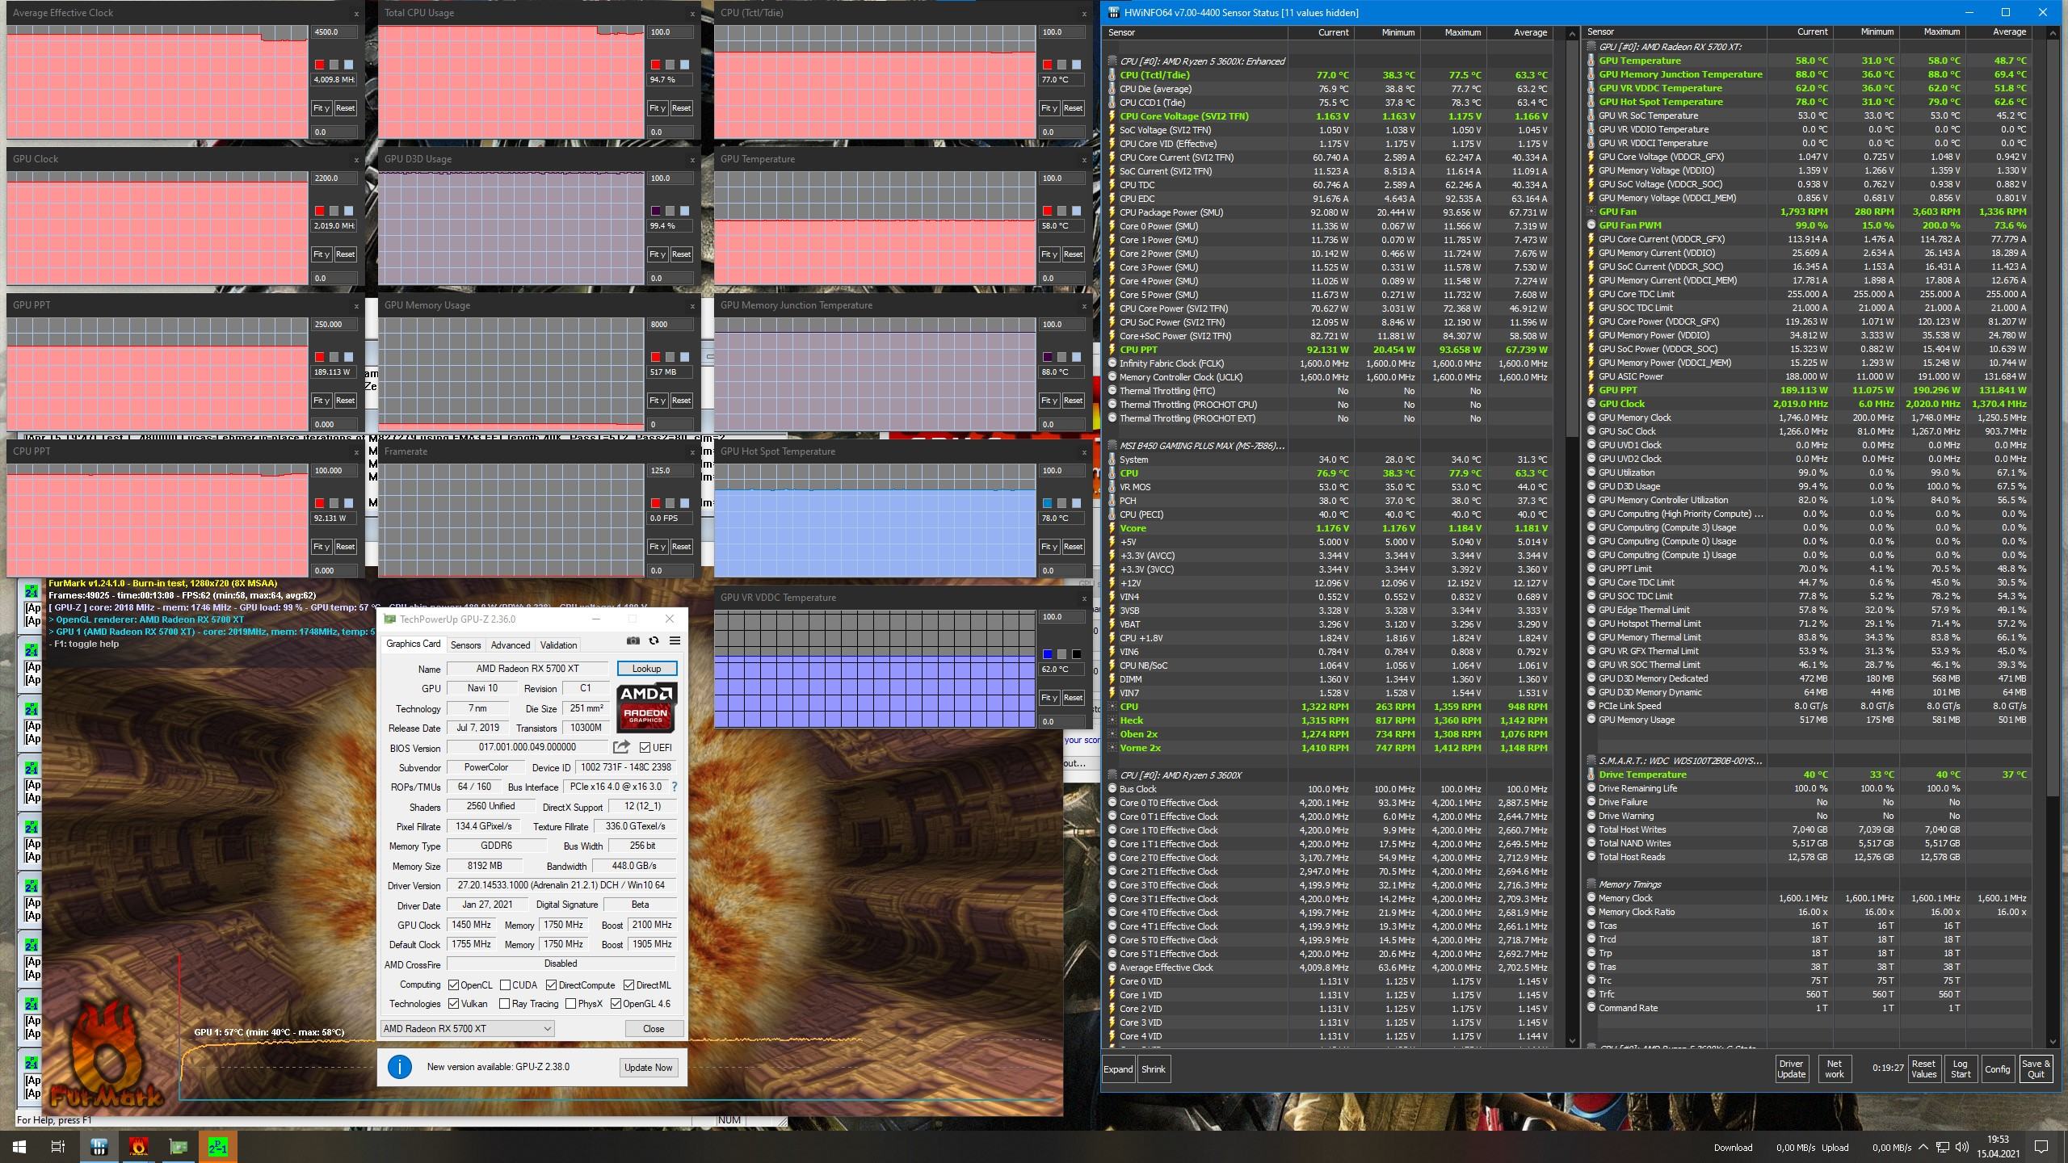Click Log Start in HWiNFO
2068x1163 pixels.
tap(1961, 1069)
